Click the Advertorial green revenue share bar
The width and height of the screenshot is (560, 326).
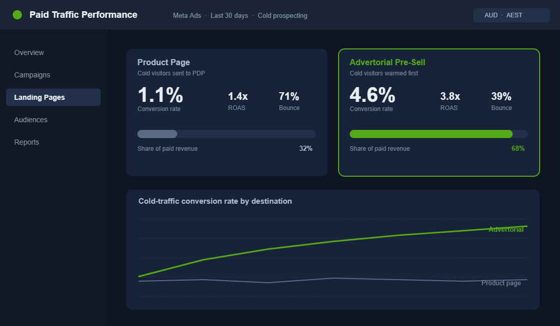[431, 134]
